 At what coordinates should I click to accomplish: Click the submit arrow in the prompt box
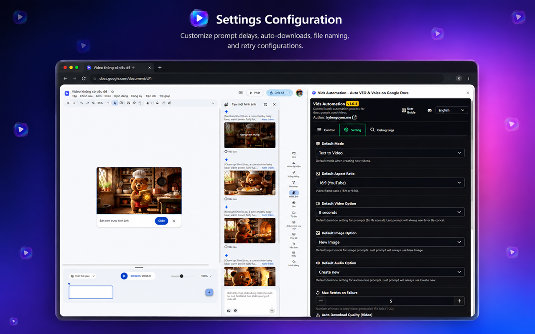click(x=272, y=311)
